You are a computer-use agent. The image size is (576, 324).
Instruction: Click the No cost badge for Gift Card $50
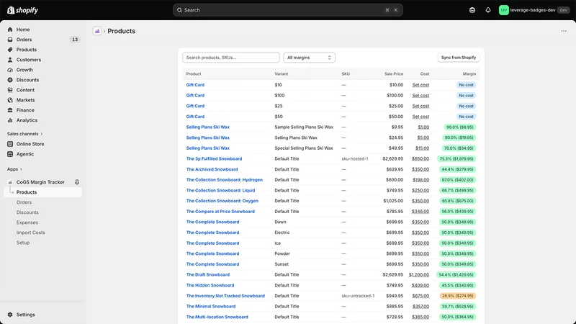(466, 117)
